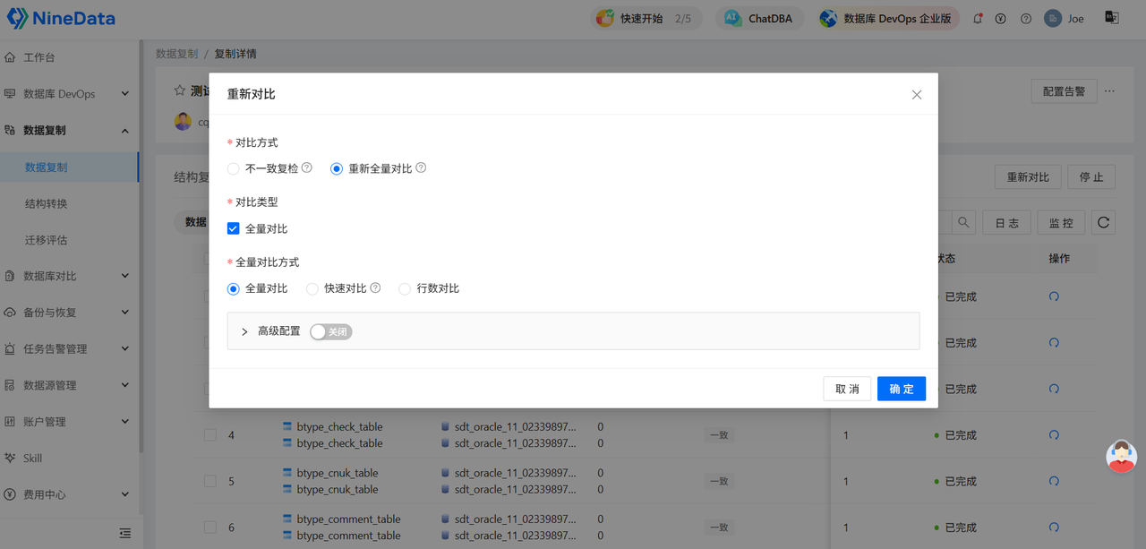Expand the 数据源管理 sidebar menu

(x=69, y=385)
